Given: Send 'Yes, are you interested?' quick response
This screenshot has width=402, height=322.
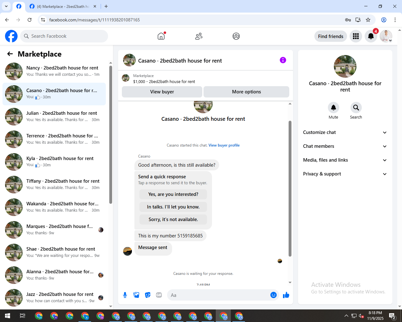Looking at the screenshot, I should 173,194.
